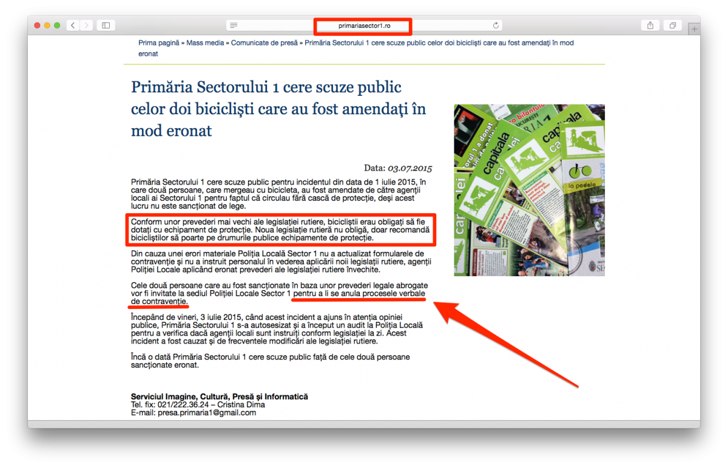This screenshot has width=728, height=468.
Task: Open the Comunicate de presă breadcrumb
Action: pyautogui.click(x=265, y=43)
